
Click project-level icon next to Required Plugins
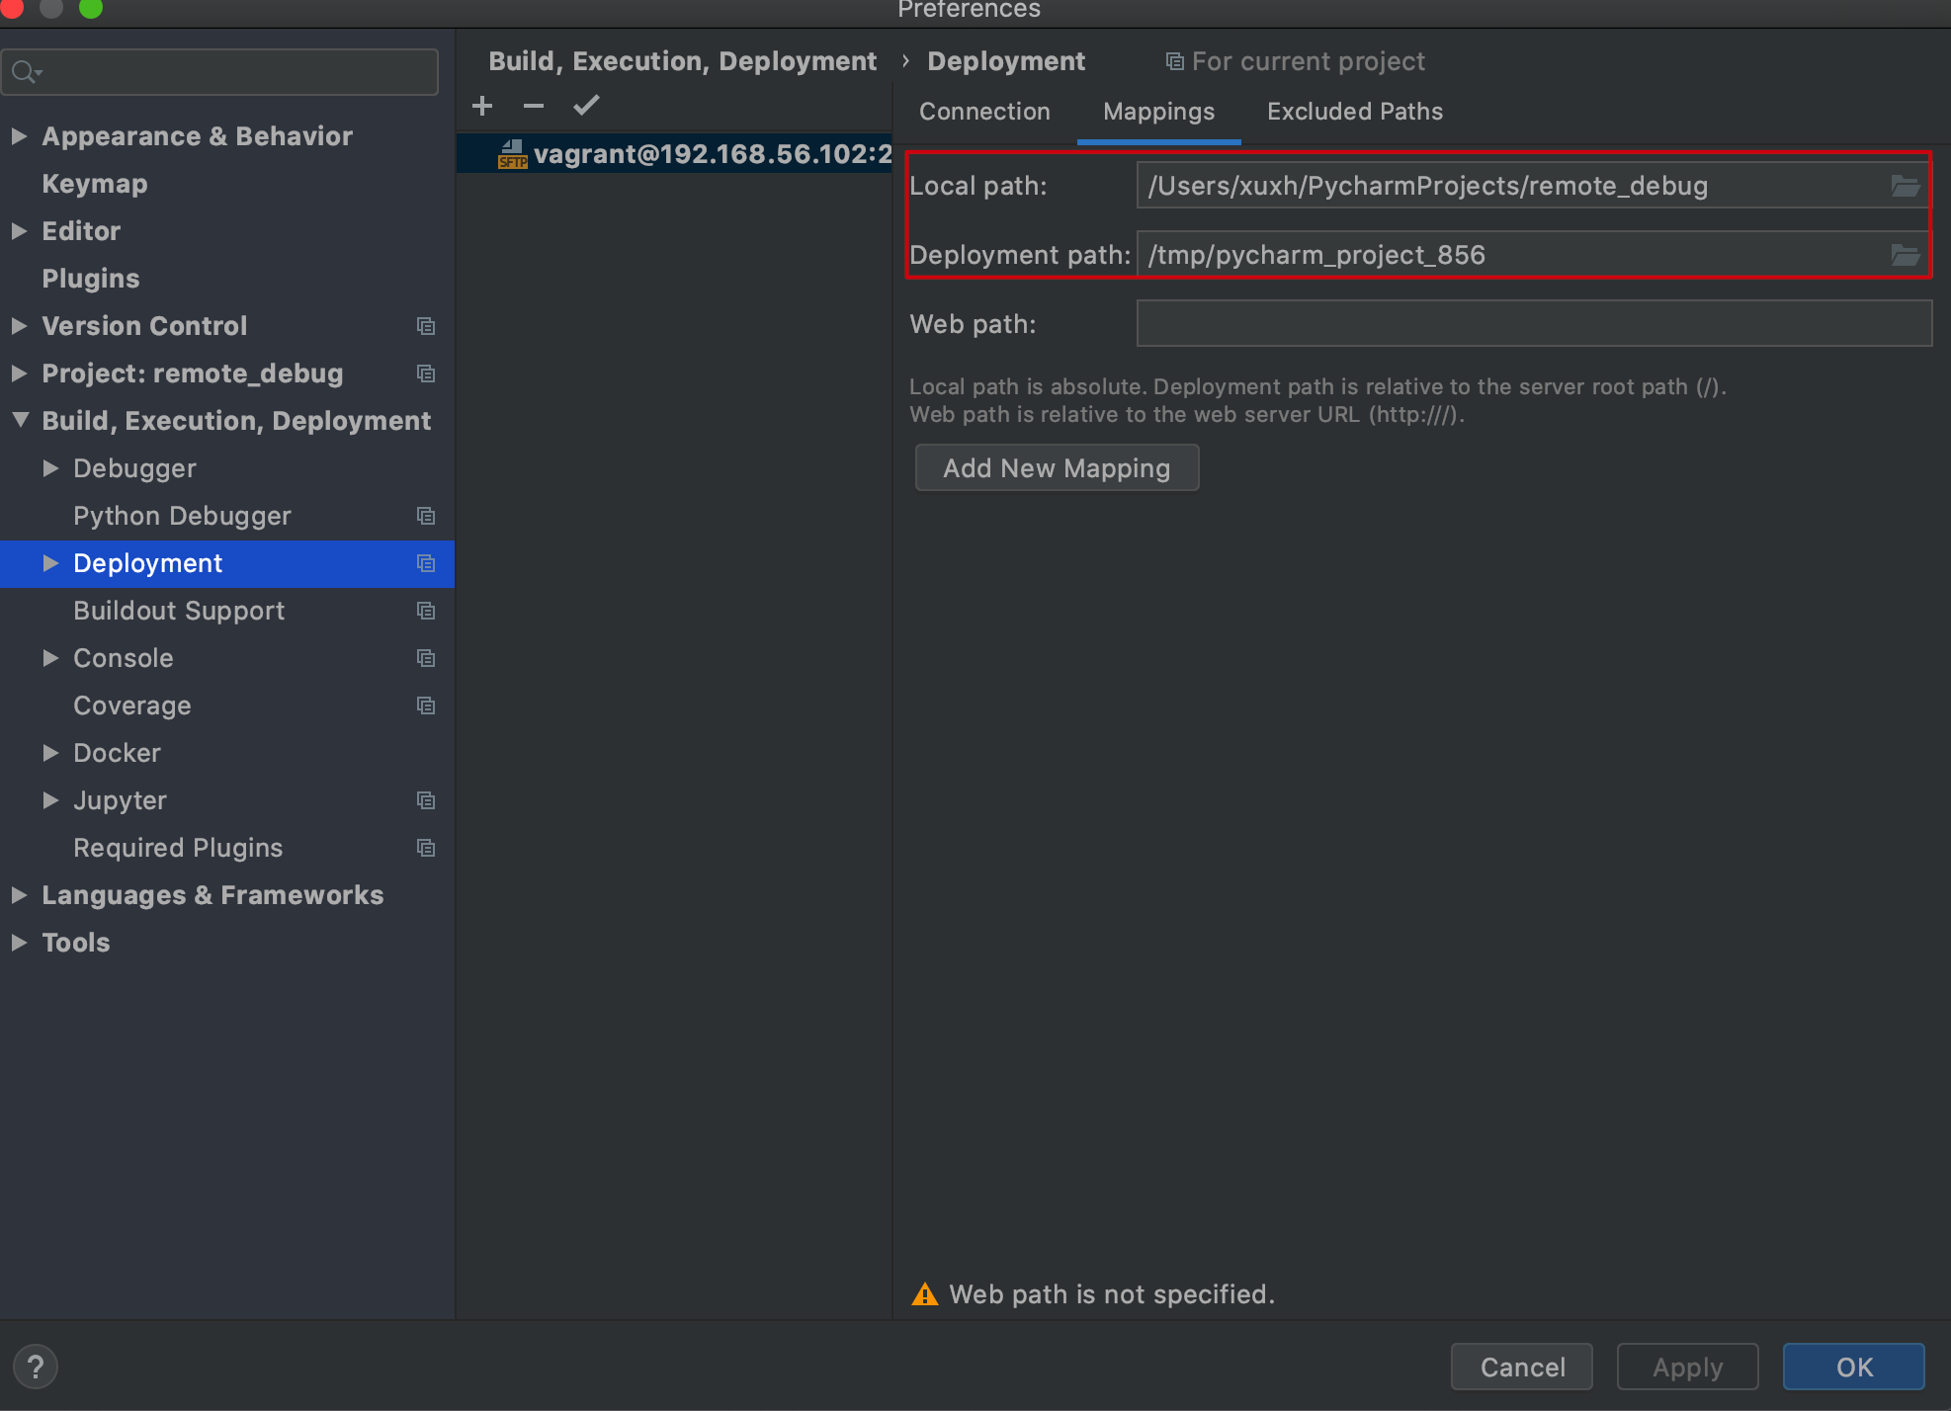tap(426, 848)
